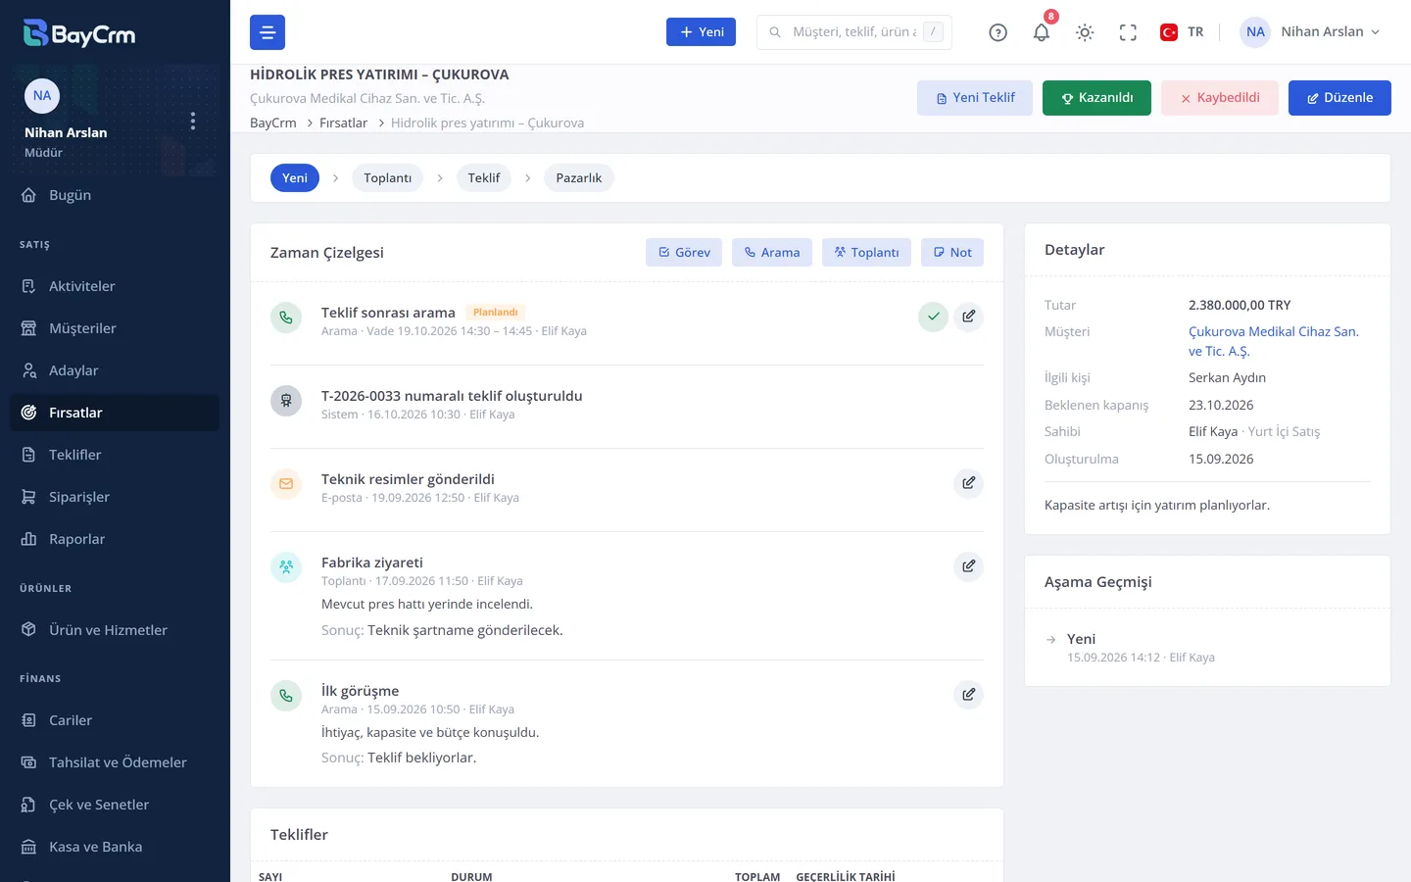This screenshot has height=882, width=1411.
Task: Edit the Fabrika ziyareti meeting
Action: pos(968,566)
